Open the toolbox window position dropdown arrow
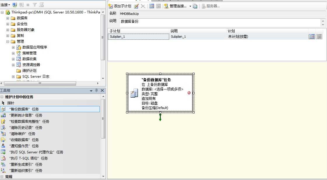Screen dimensions: 327x180 pyautogui.click(x=91, y=91)
